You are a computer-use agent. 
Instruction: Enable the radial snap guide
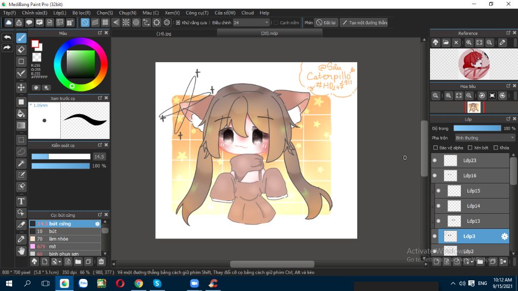pos(126,22)
